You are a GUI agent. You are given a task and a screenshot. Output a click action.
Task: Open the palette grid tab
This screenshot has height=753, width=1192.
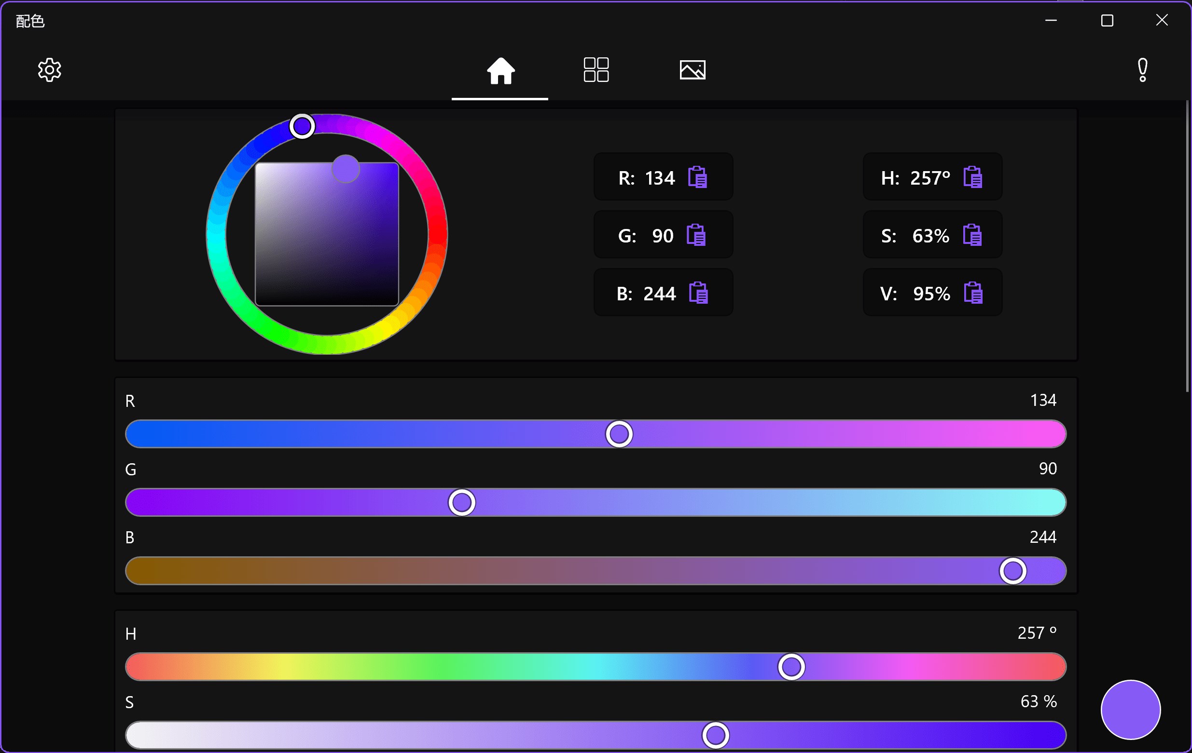[596, 70]
